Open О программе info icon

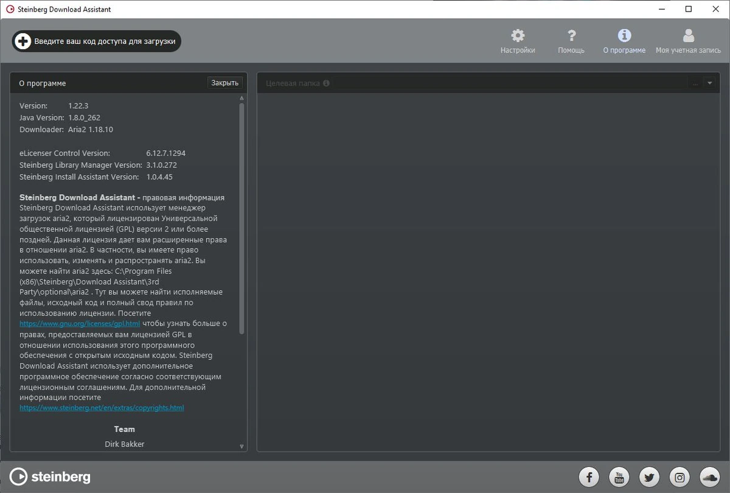coord(624,41)
